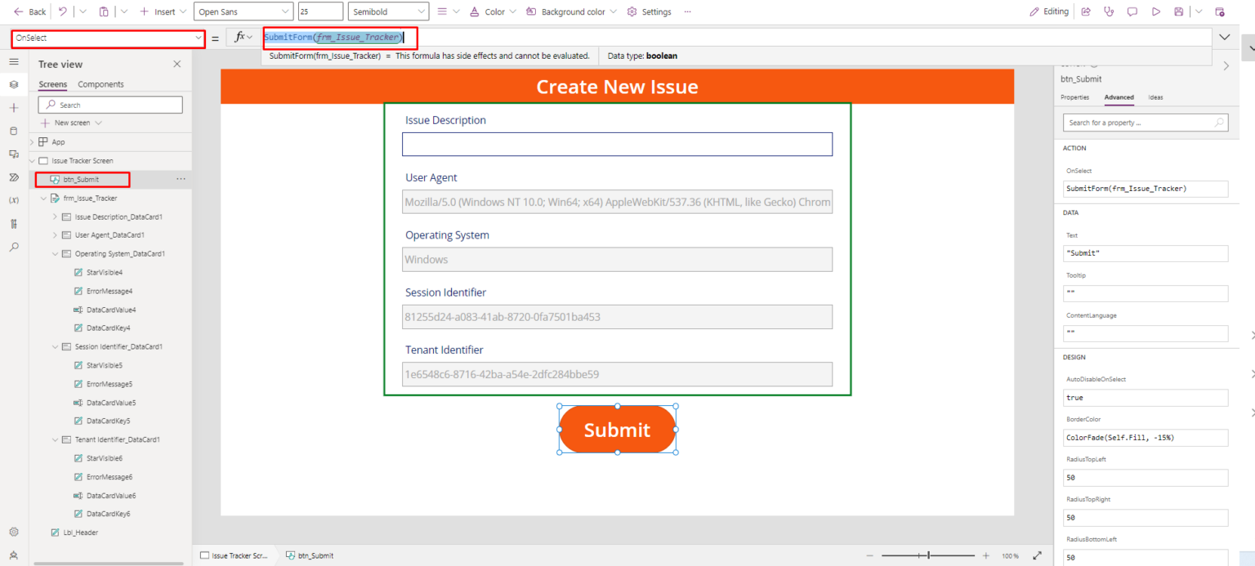
Task: Open the Comments icon
Action: [x=1132, y=11]
